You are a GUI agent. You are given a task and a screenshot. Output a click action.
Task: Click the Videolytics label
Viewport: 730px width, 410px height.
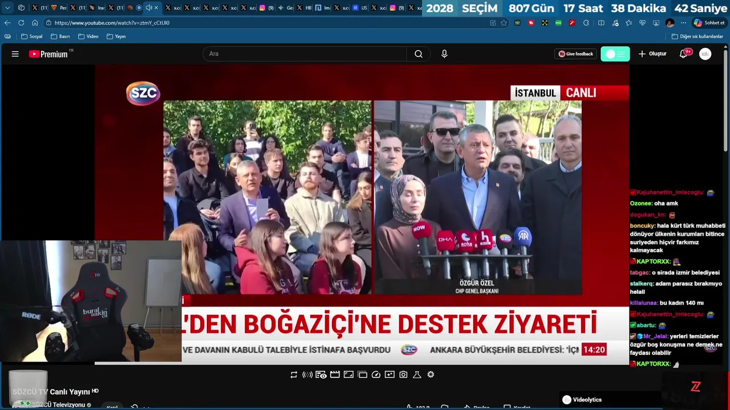(x=587, y=400)
